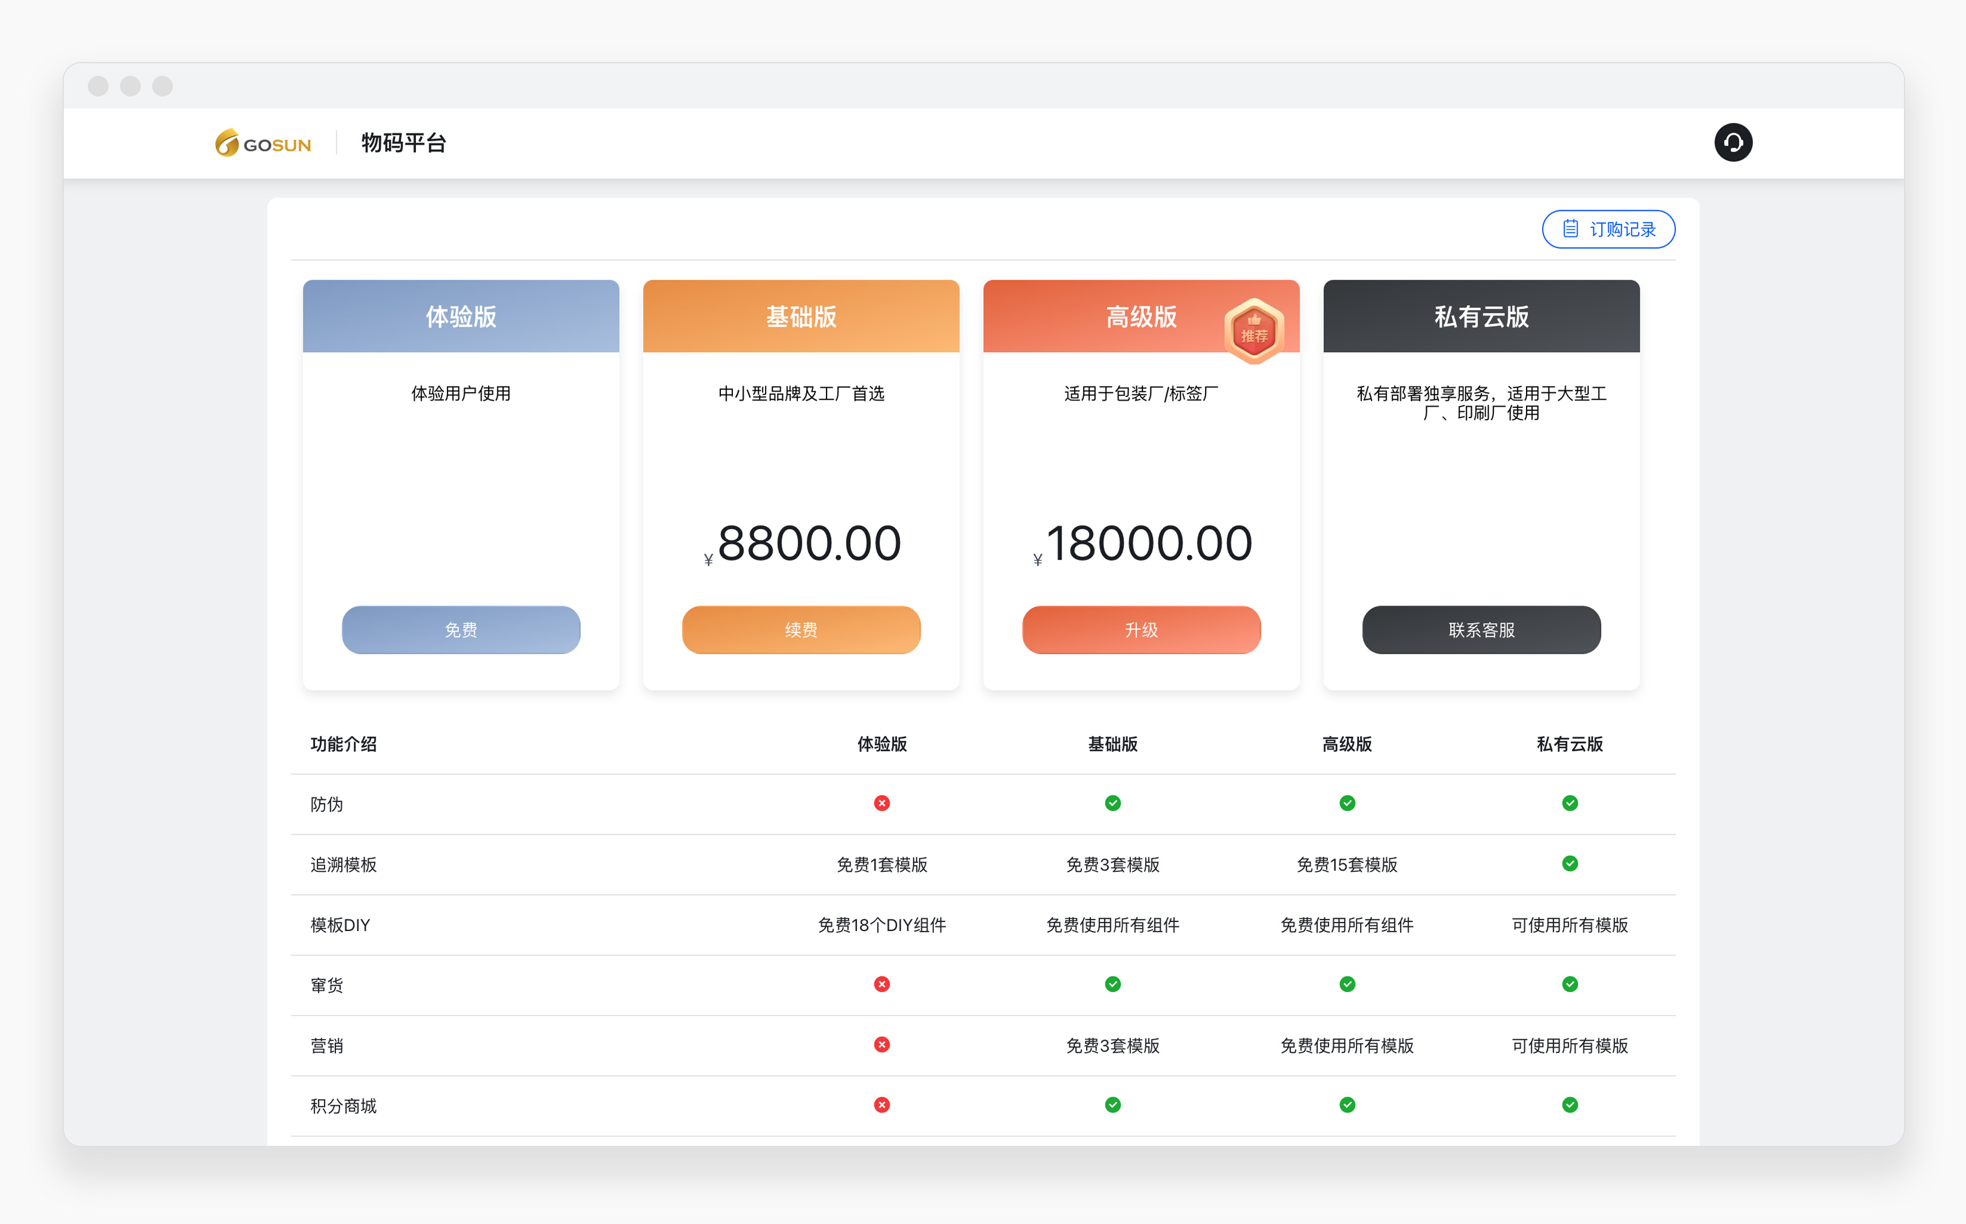Click 防伪 green check for 高级版

pyautogui.click(x=1347, y=803)
